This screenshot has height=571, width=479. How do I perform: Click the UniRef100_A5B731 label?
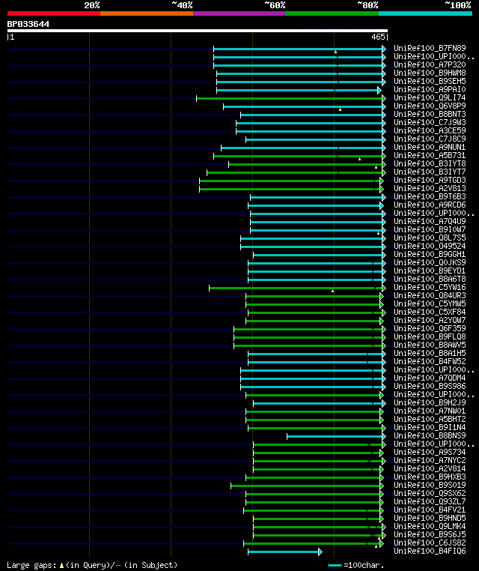point(430,156)
